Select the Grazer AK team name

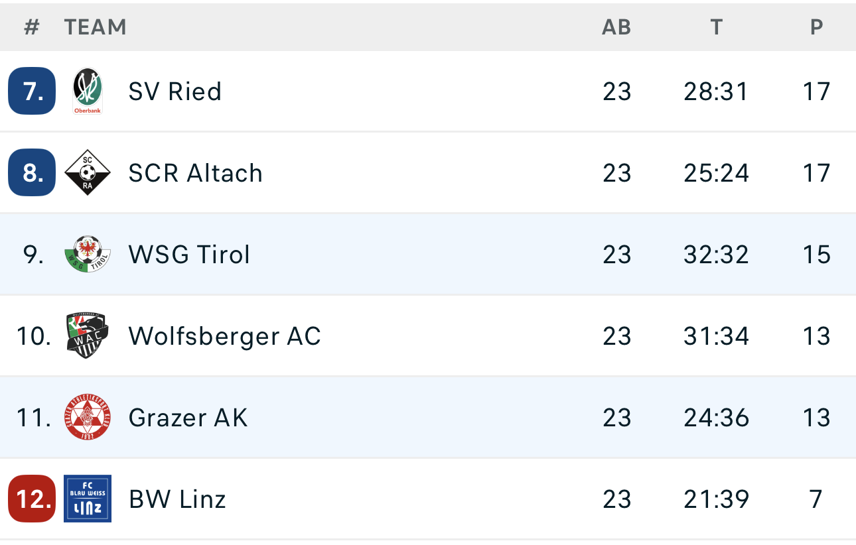(188, 418)
